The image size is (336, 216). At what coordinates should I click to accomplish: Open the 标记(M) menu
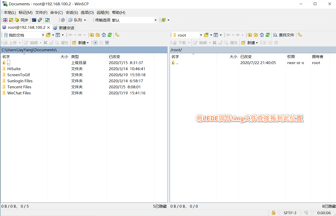[25, 12]
